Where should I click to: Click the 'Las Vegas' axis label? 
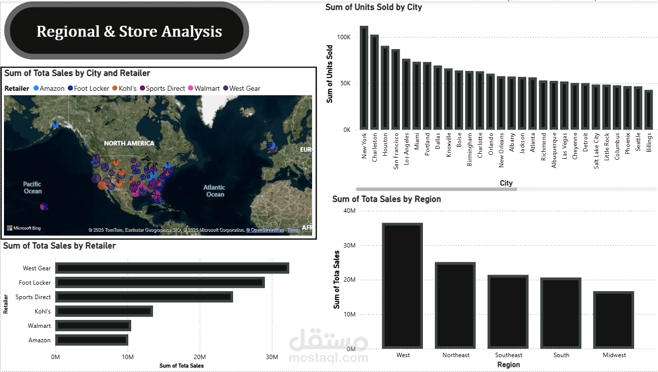(x=565, y=145)
